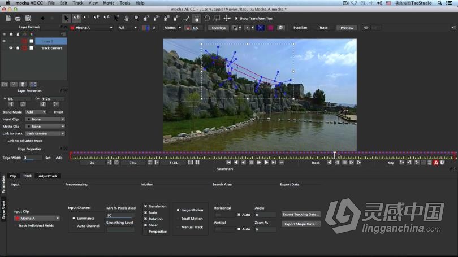Select the Pick Both tool marked B
This screenshot has width=458, height=257.
(x=76, y=18)
